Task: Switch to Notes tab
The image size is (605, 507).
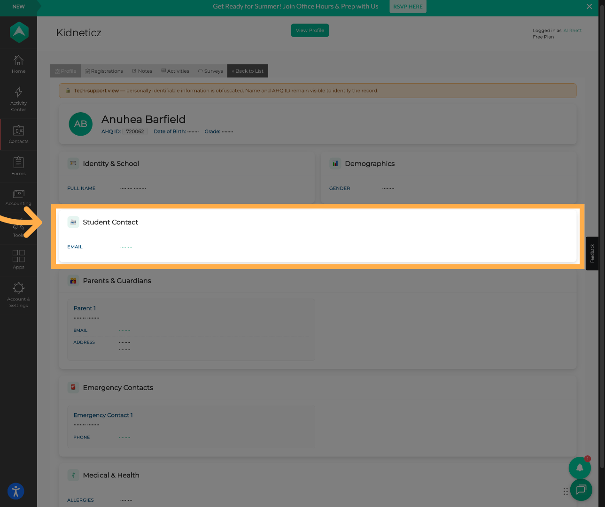Action: click(x=142, y=71)
